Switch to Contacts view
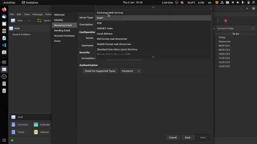The height and width of the screenshot is (144, 257). pos(20,124)
